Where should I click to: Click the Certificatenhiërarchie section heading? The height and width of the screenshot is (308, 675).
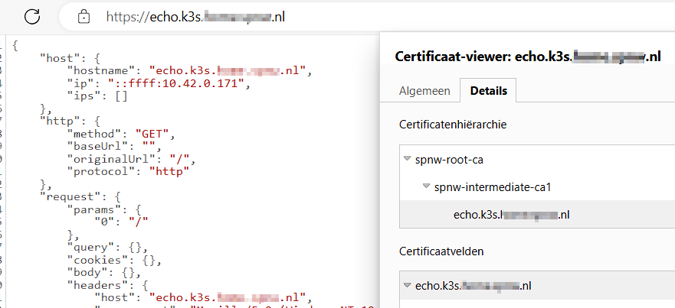[x=453, y=124]
